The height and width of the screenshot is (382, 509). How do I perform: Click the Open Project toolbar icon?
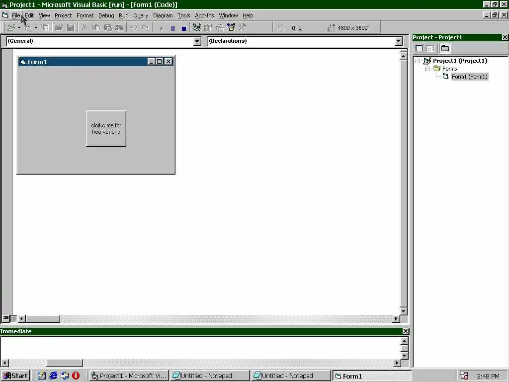pyautogui.click(x=59, y=28)
